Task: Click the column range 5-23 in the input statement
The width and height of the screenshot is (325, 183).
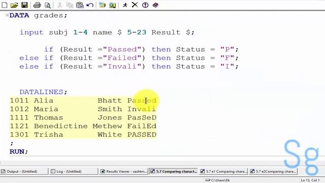Action: pyautogui.click(x=137, y=33)
